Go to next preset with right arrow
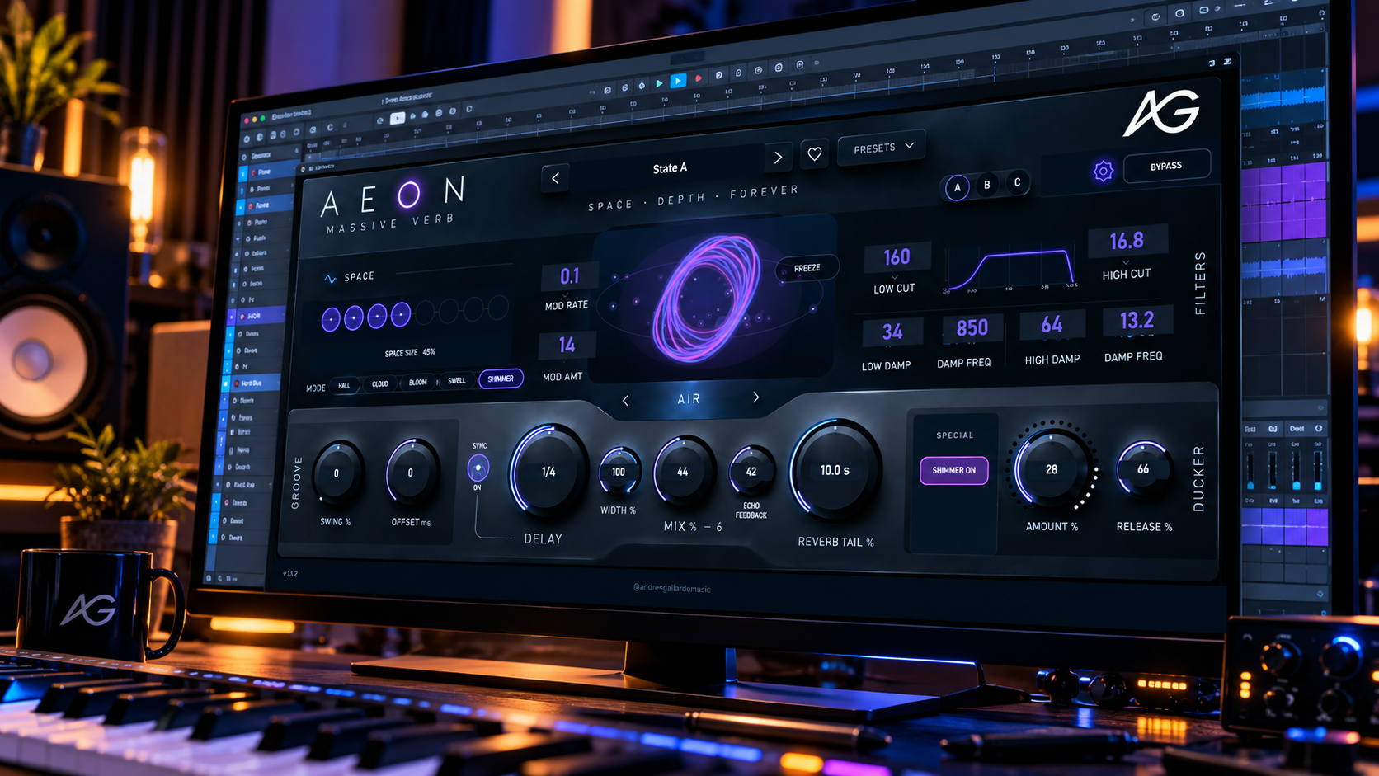 tap(778, 157)
